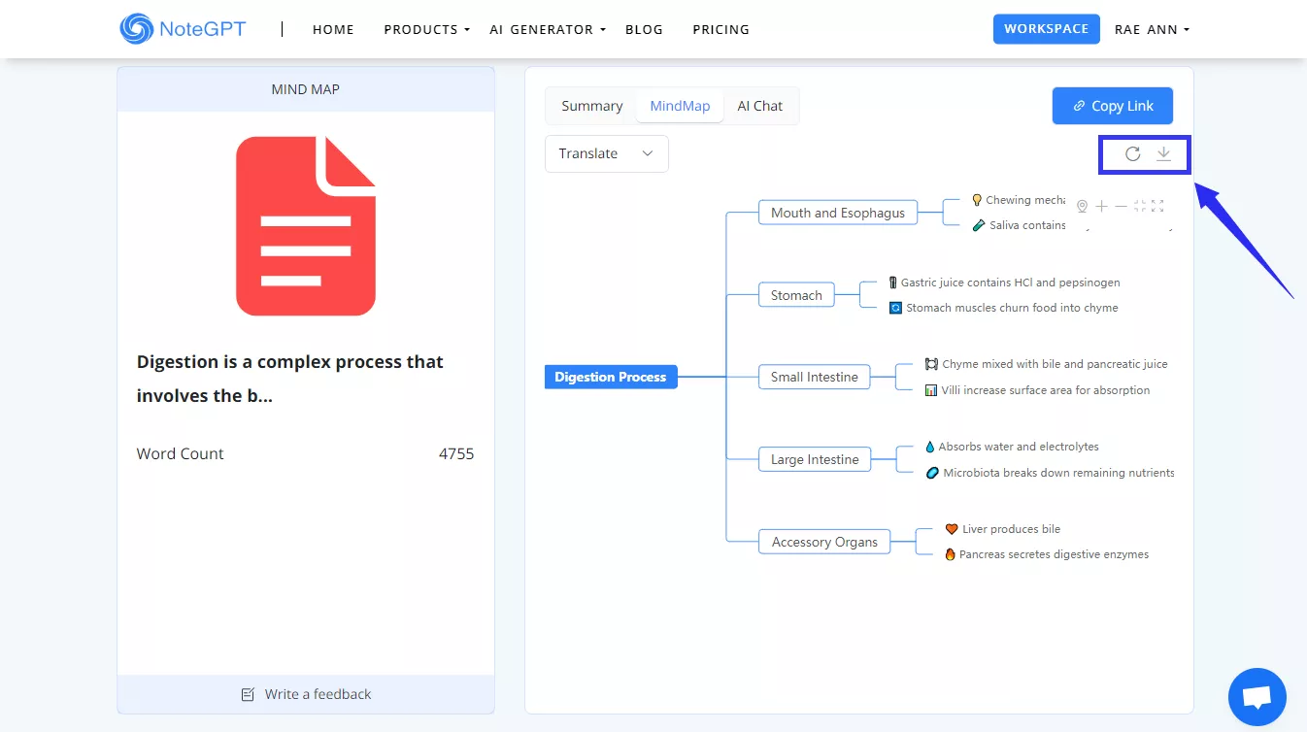Click the download mind map icon

click(x=1163, y=153)
